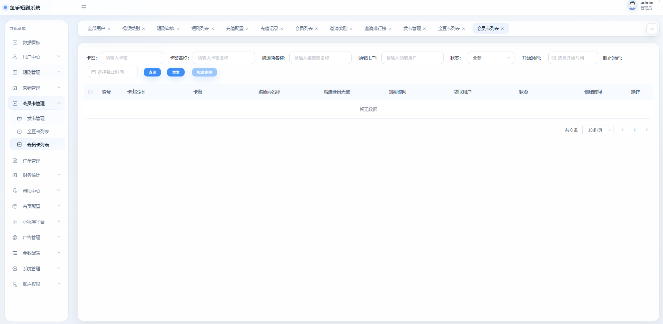Open the tabs overflow dropdown arrow
Image resolution: width=663 pixels, height=324 pixels.
(652, 29)
